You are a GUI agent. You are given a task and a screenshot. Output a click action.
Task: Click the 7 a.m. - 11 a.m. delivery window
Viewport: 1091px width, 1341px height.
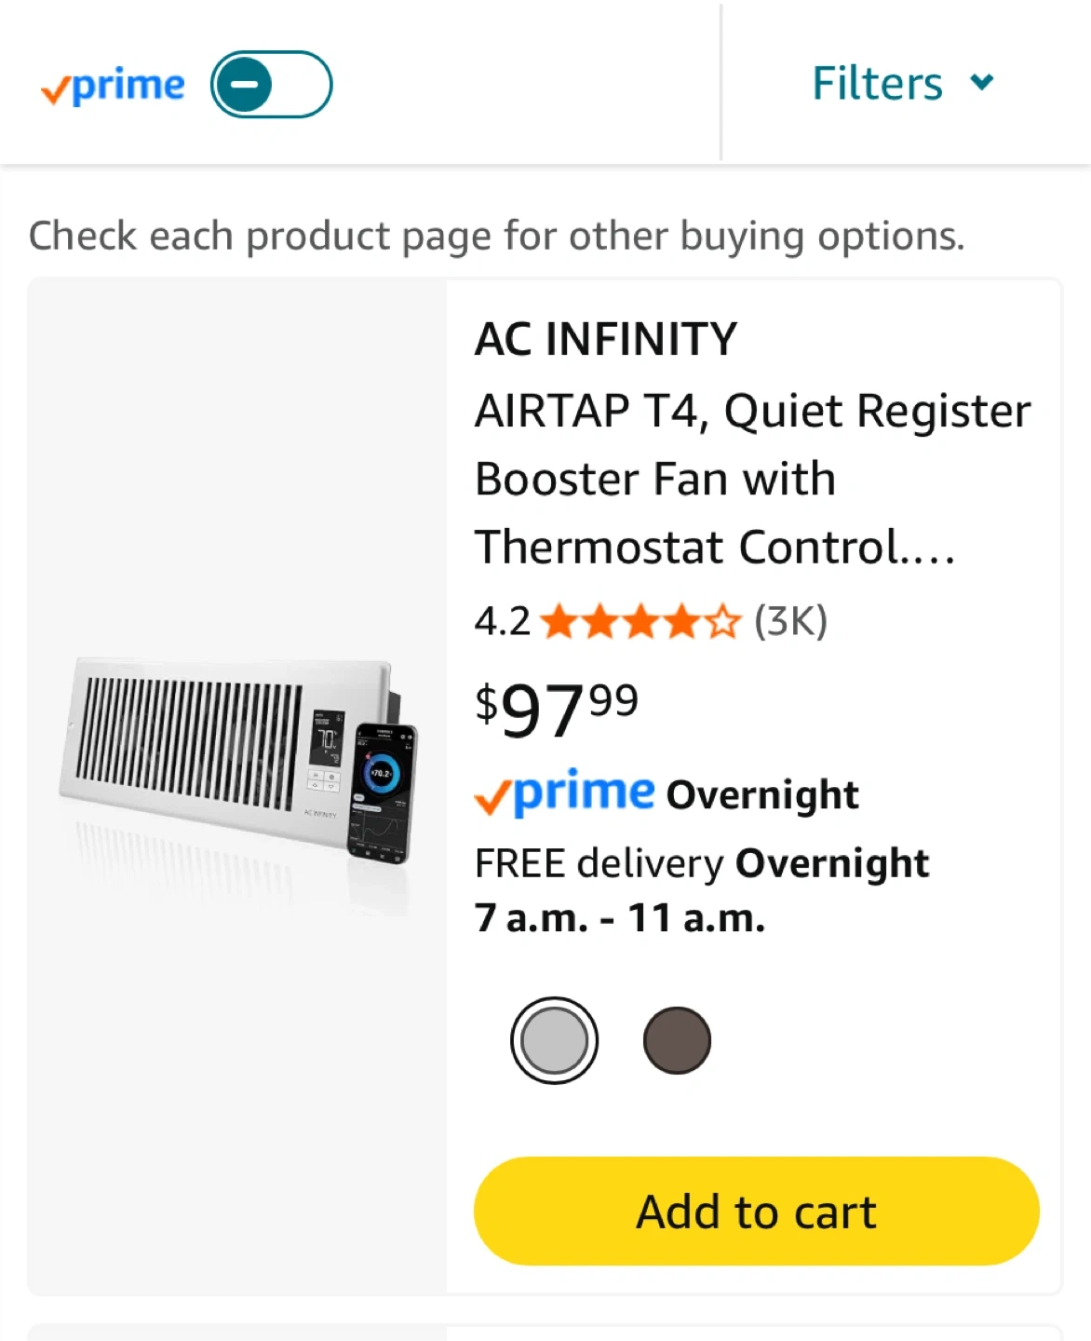(619, 918)
